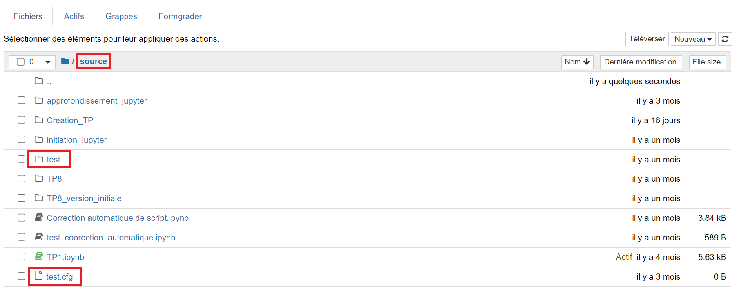Open the selection filter dropdown arrow

tap(47, 62)
